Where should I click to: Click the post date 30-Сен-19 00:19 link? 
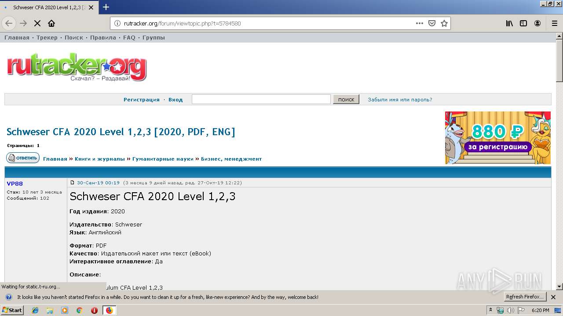click(x=98, y=183)
